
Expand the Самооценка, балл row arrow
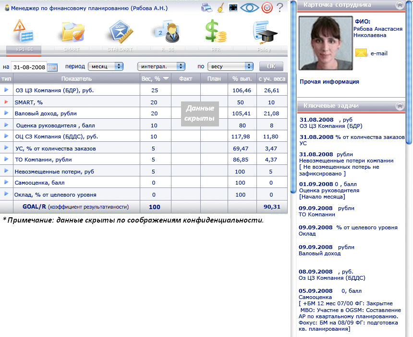click(6, 182)
